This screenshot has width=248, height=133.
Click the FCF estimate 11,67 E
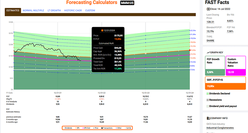click(x=190, y=96)
